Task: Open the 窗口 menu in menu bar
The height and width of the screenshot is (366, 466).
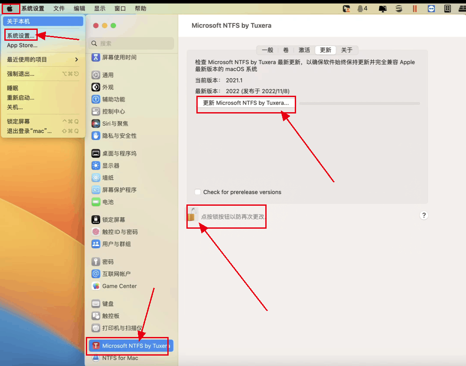Action: pos(120,9)
